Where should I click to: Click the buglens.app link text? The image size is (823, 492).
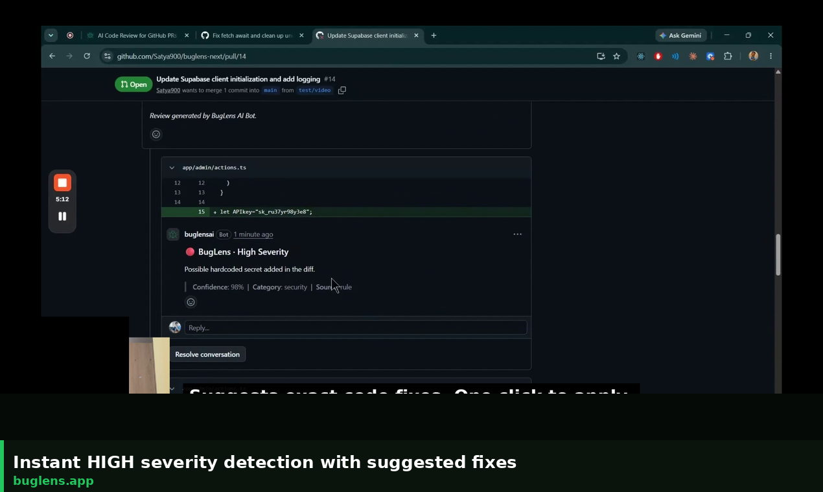(53, 481)
